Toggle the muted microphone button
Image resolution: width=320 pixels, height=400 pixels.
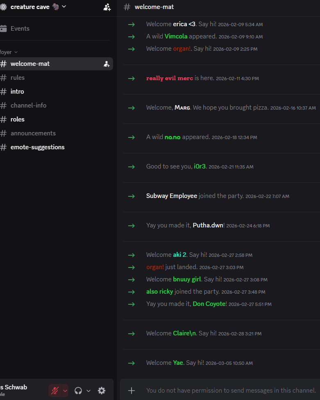coord(54,391)
